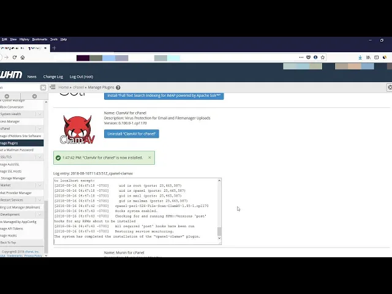Open the page actions three-dots menu

301,57
